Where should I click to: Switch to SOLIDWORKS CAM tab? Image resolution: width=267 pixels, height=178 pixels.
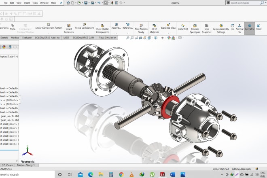point(83,38)
